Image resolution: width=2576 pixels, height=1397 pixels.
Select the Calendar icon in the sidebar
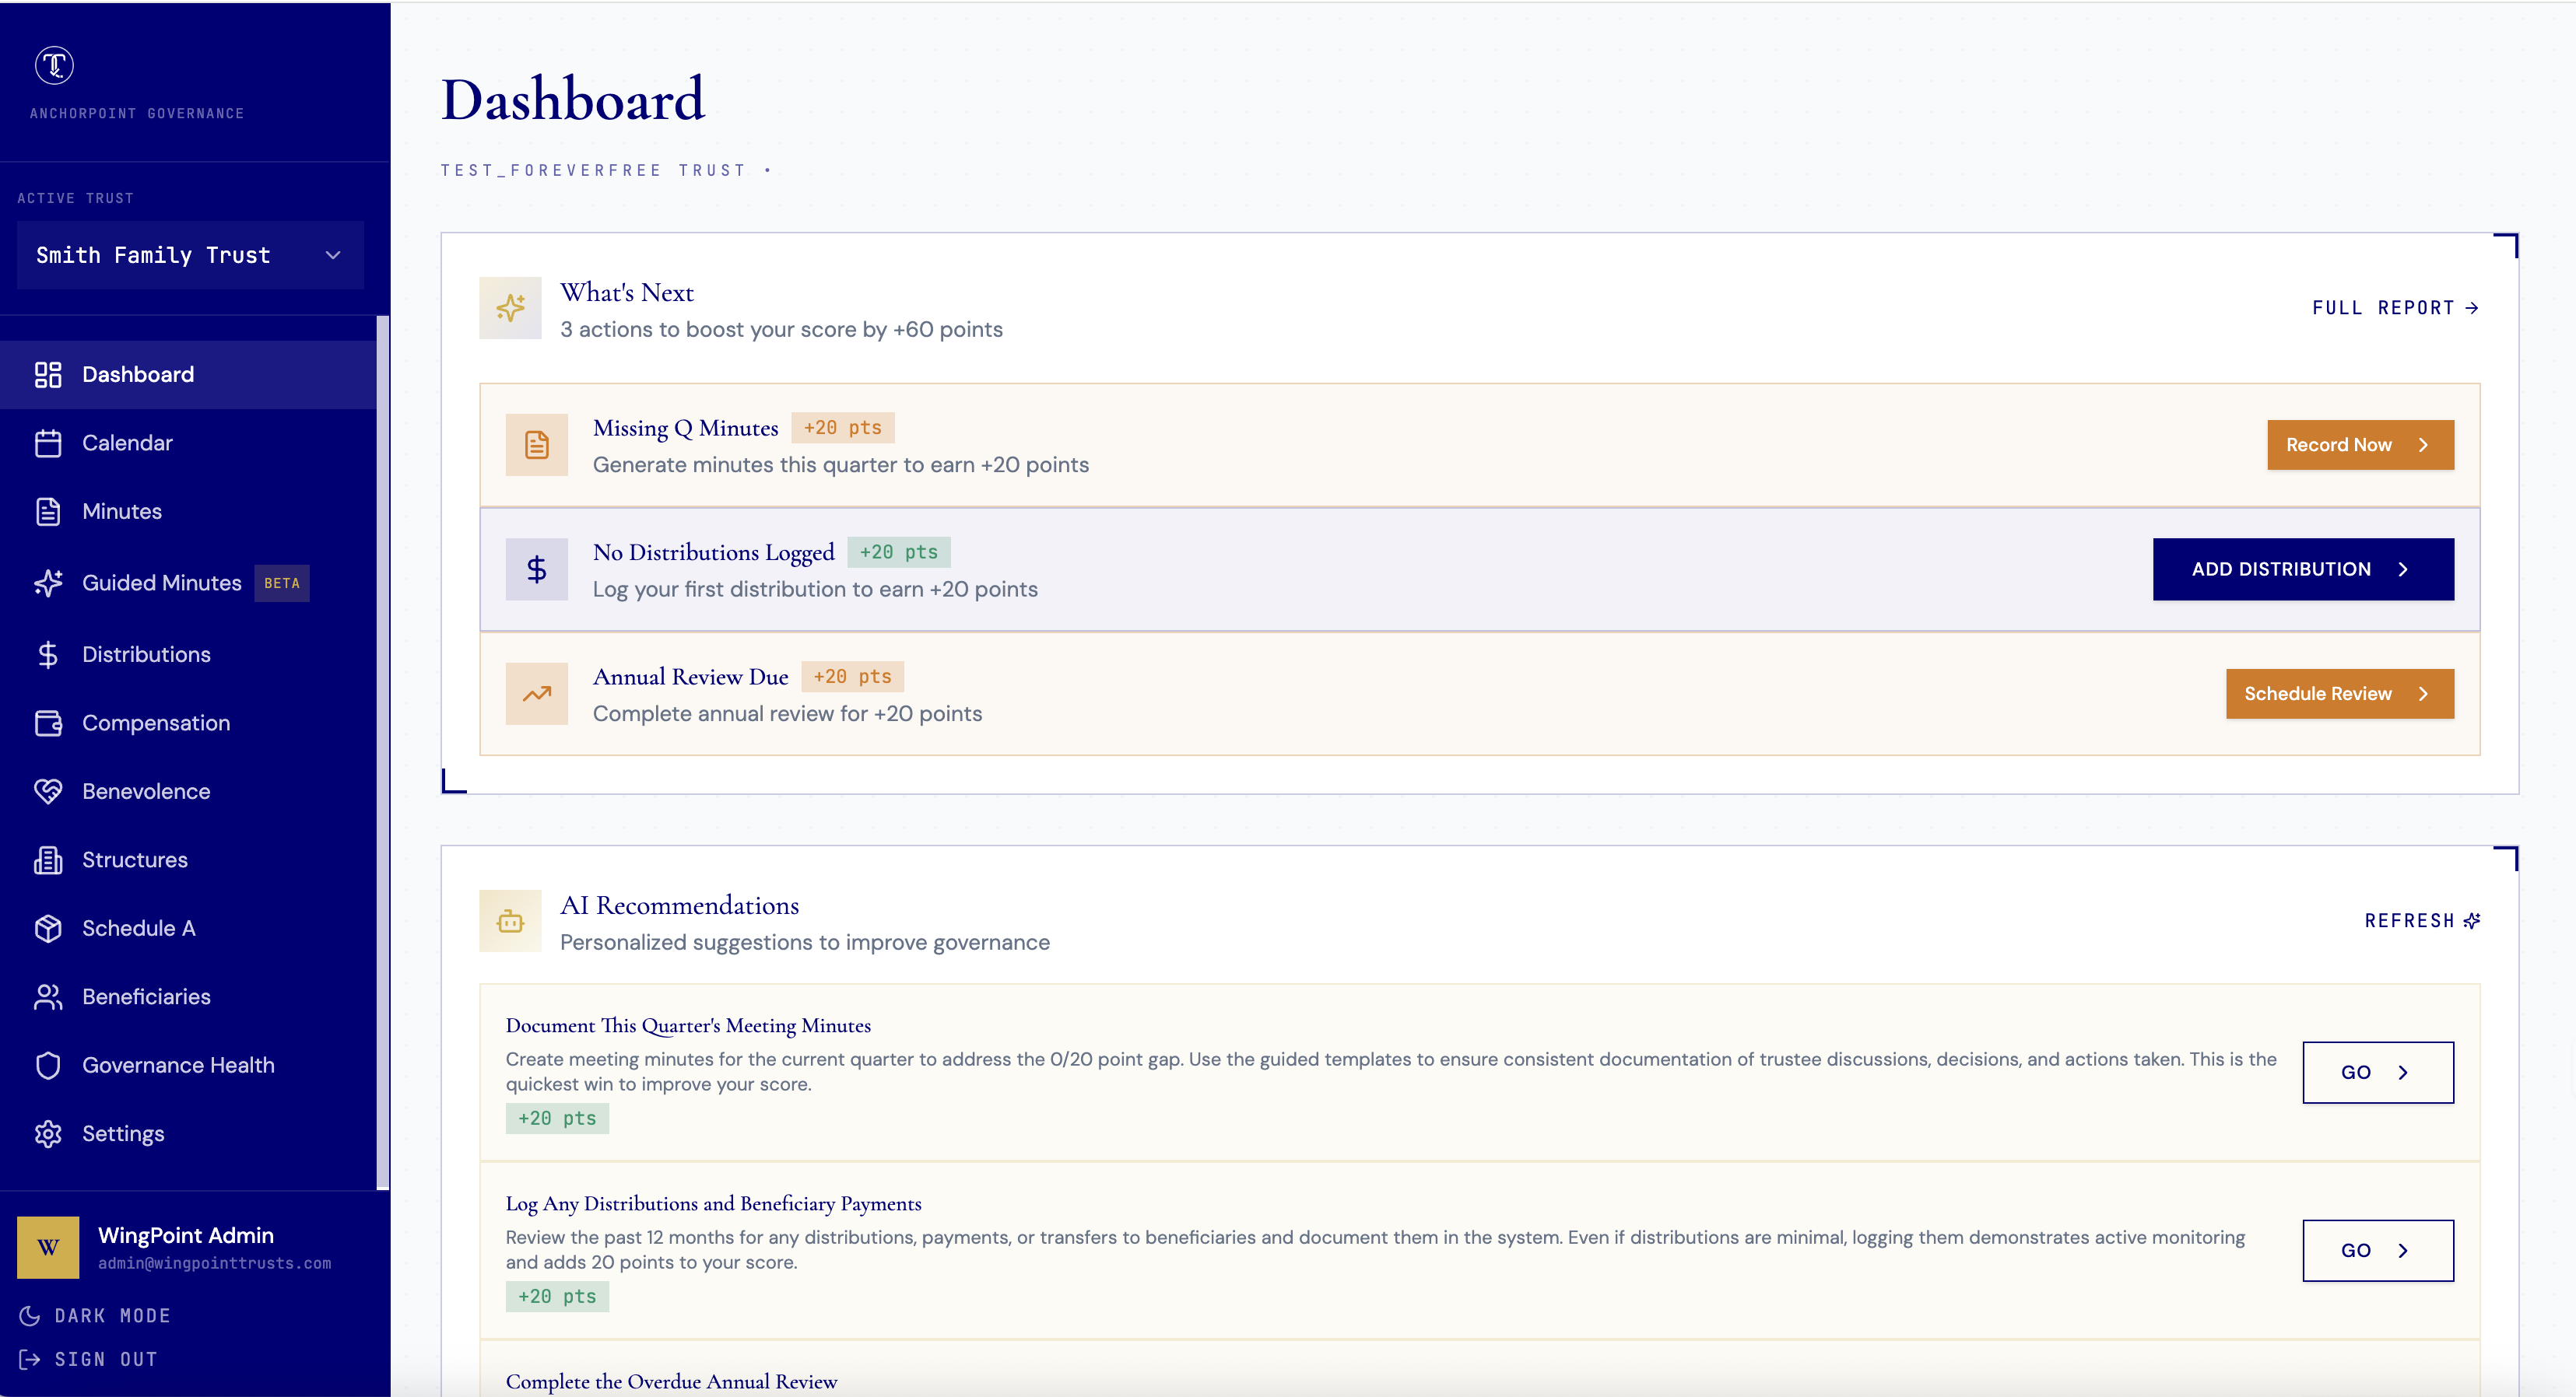49,443
